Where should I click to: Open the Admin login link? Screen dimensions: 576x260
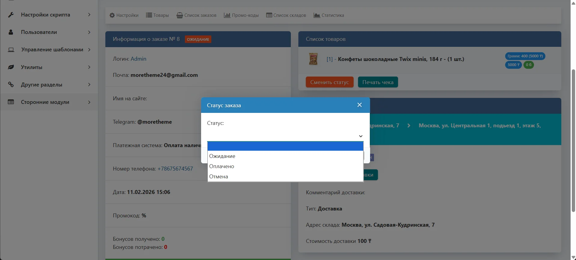tap(138, 59)
